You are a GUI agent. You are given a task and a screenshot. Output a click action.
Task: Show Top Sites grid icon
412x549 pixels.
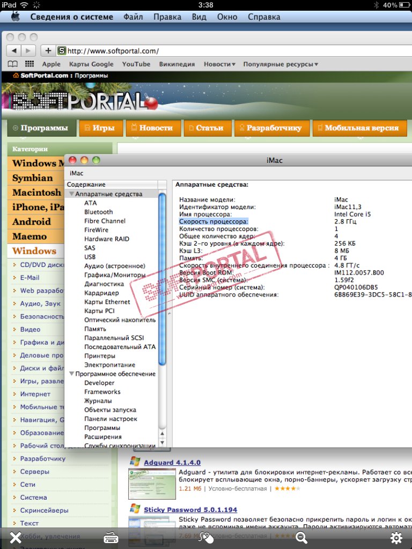pos(30,64)
